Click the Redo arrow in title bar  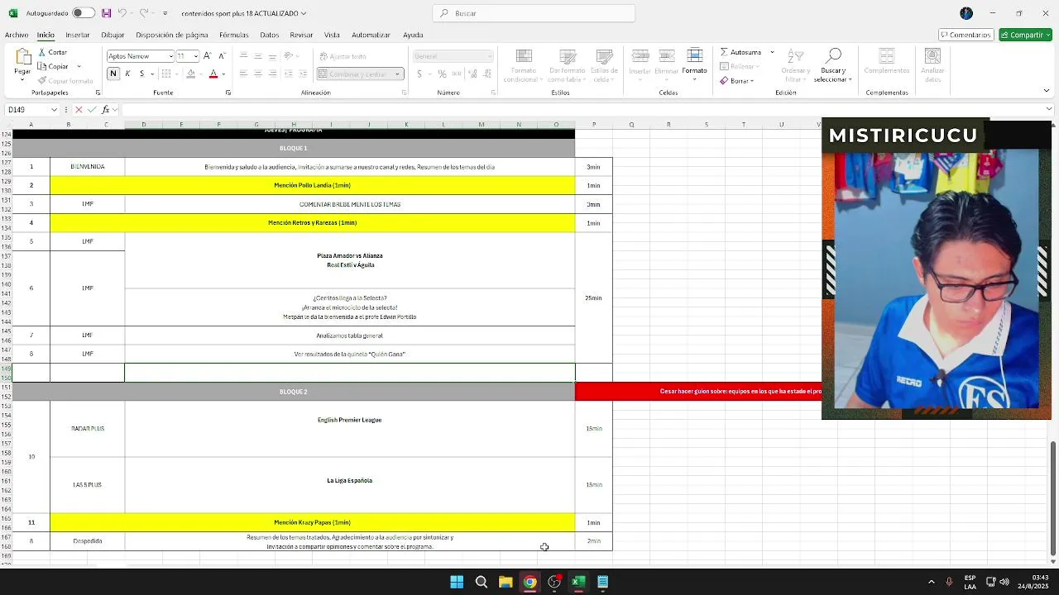point(143,13)
